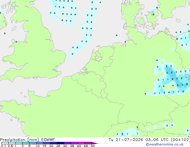Image resolution: width=190 pixels, height=147 pixels.
Task: Click the legend arrow tip beyond 50
Action: point(95,143)
